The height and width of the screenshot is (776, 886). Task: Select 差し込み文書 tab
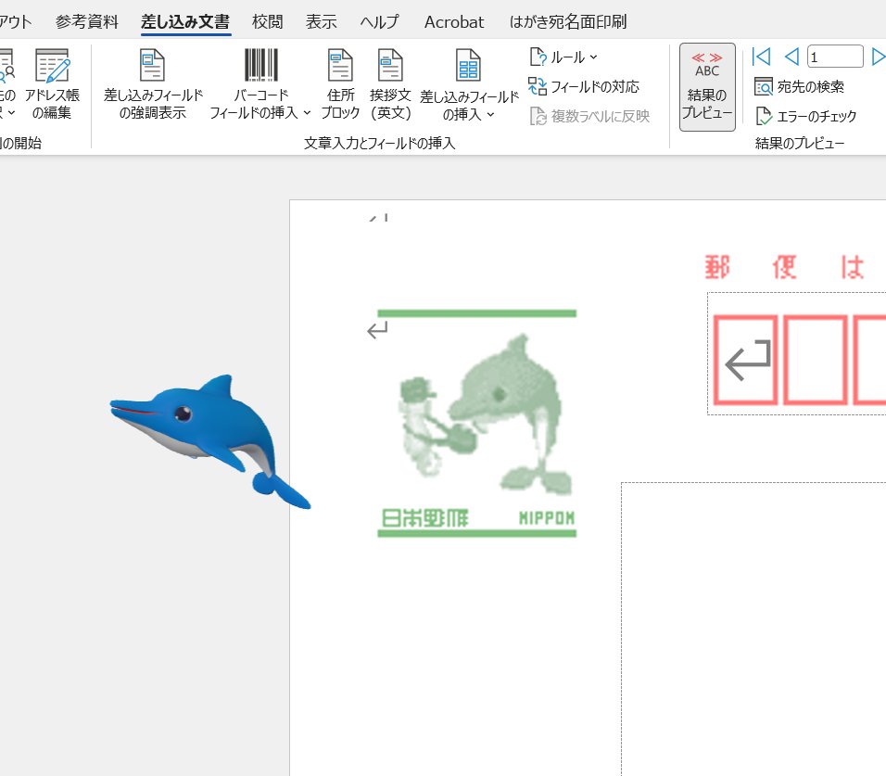pos(185,21)
